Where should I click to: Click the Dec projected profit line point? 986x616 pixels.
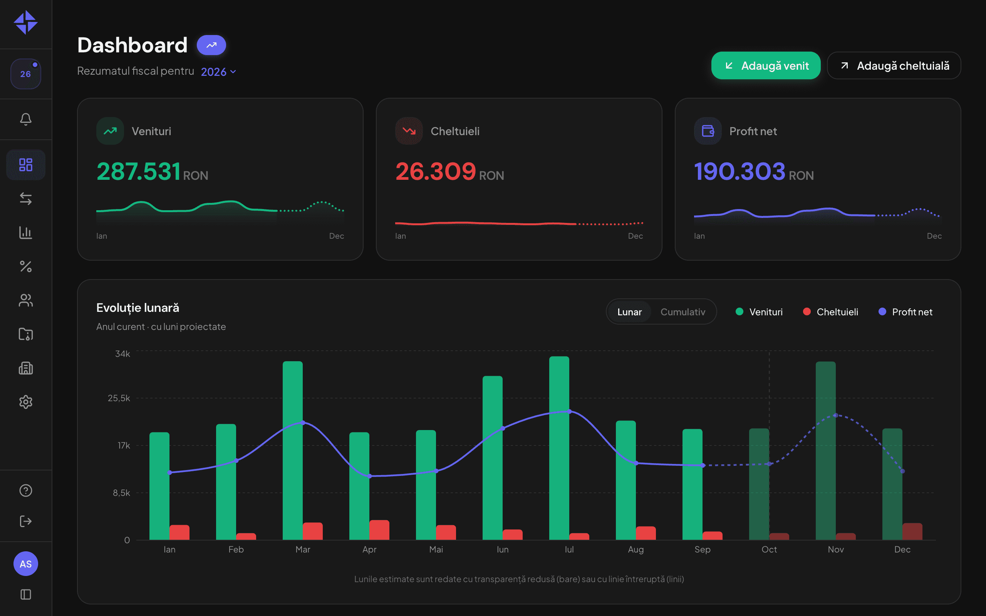point(902,471)
